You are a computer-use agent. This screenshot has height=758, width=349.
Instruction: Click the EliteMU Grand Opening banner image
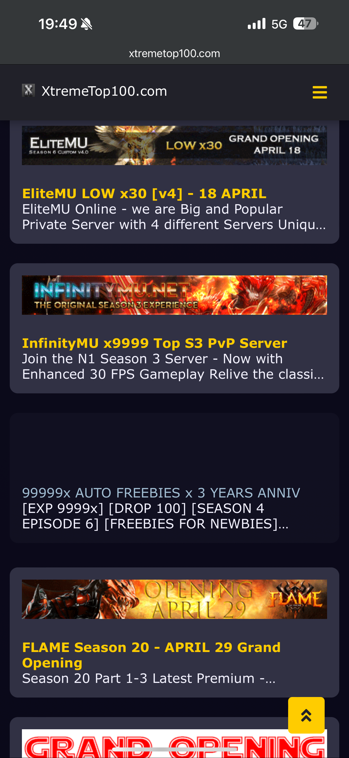tap(174, 145)
